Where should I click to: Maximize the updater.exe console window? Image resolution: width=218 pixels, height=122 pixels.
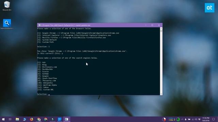(152, 25)
